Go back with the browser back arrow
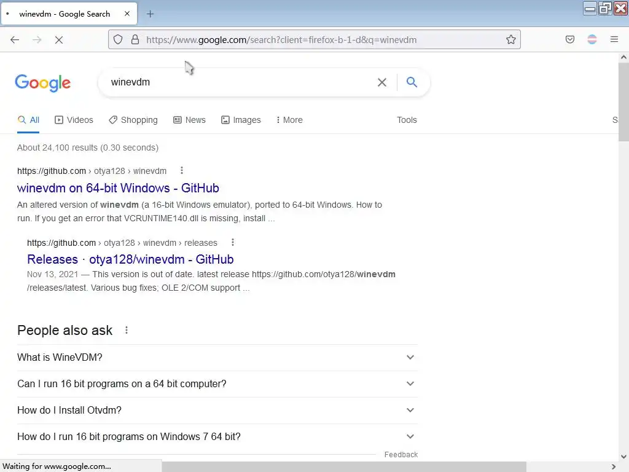This screenshot has width=629, height=472. (15, 40)
